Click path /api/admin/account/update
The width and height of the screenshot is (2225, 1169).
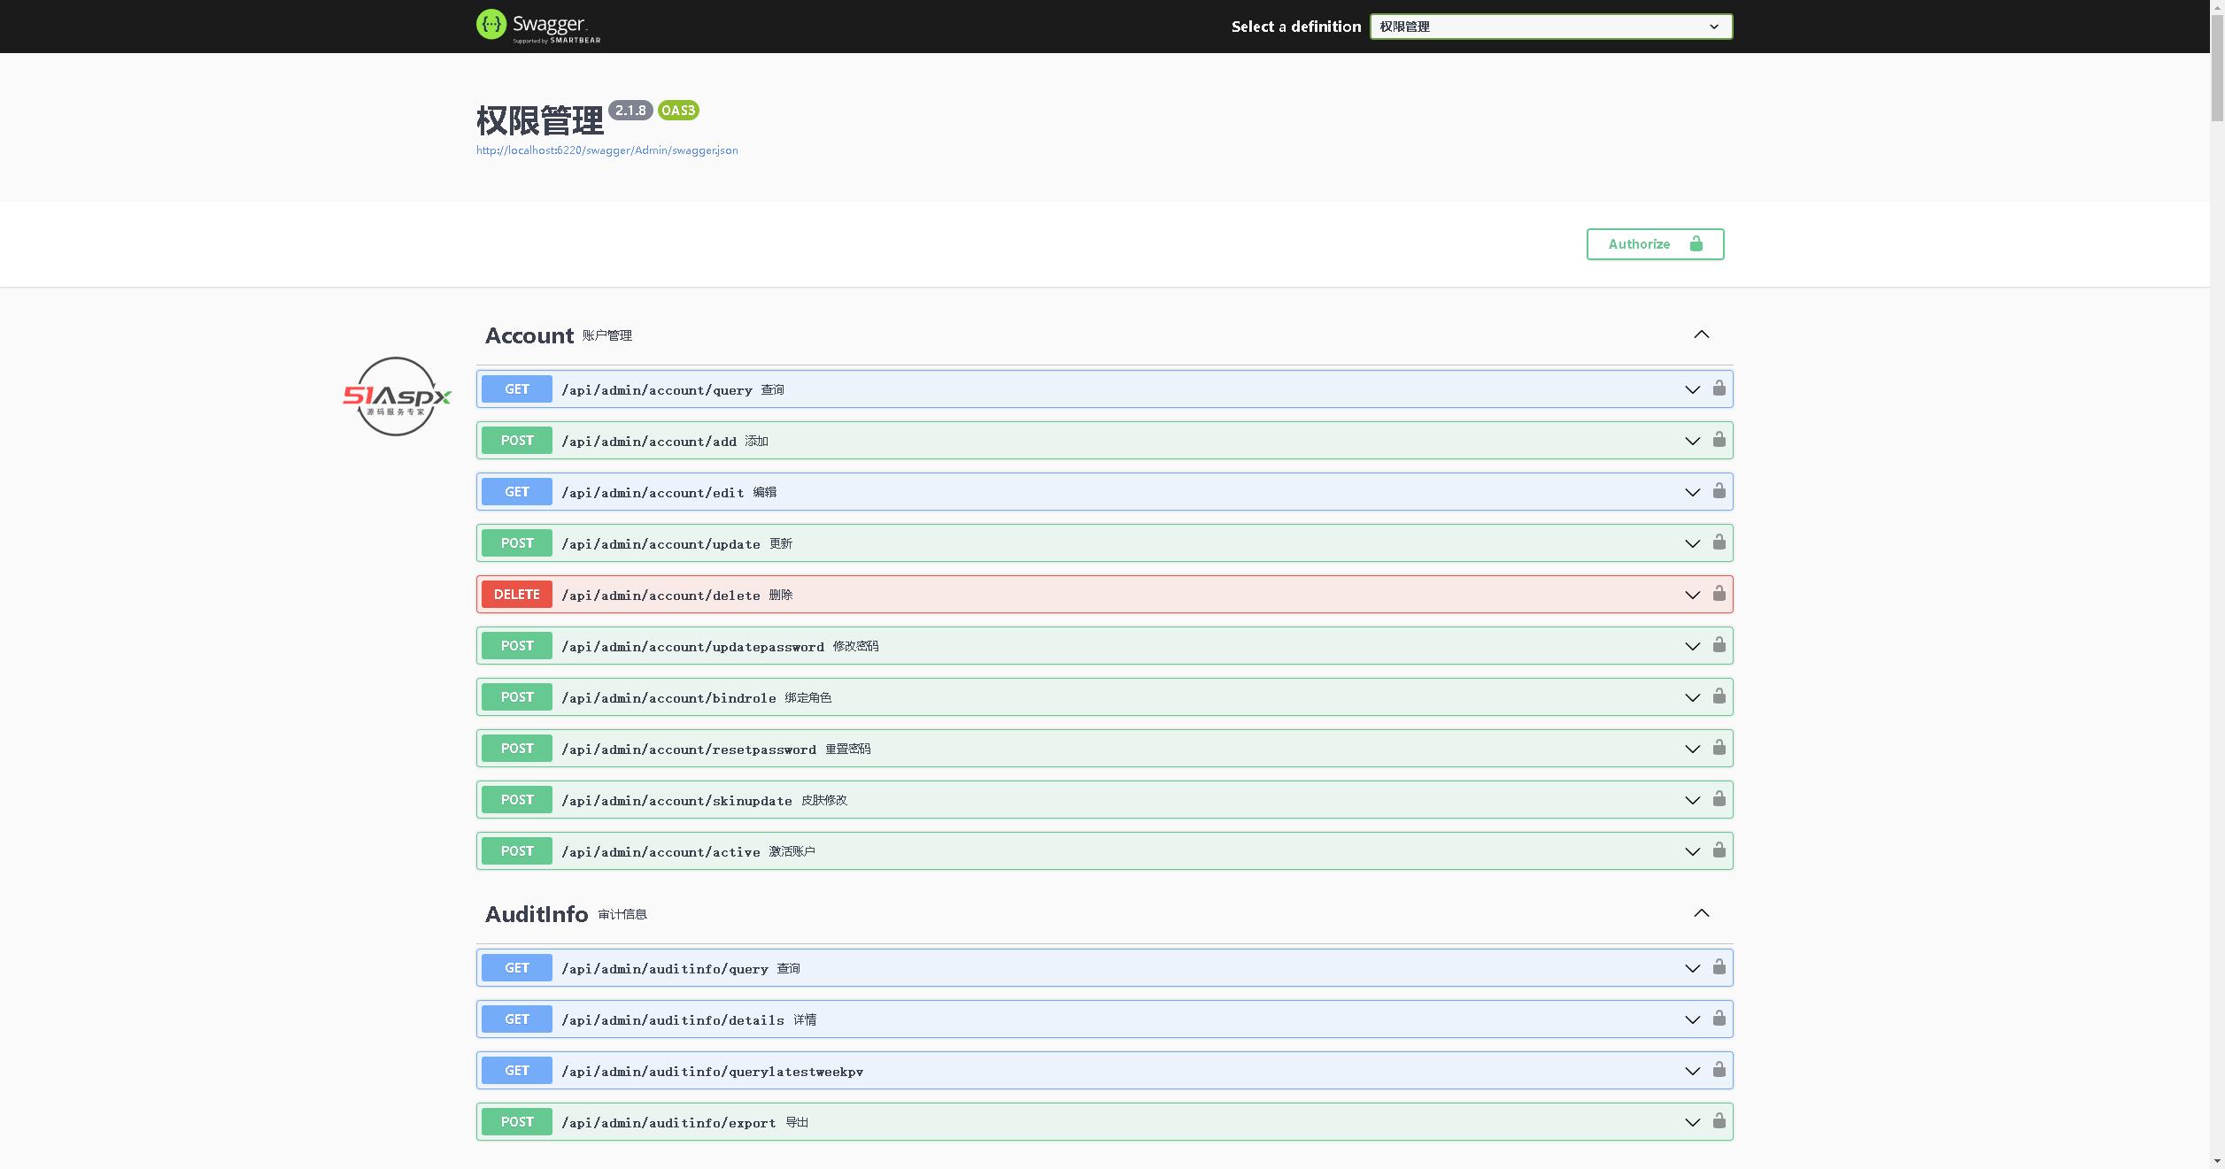point(661,544)
